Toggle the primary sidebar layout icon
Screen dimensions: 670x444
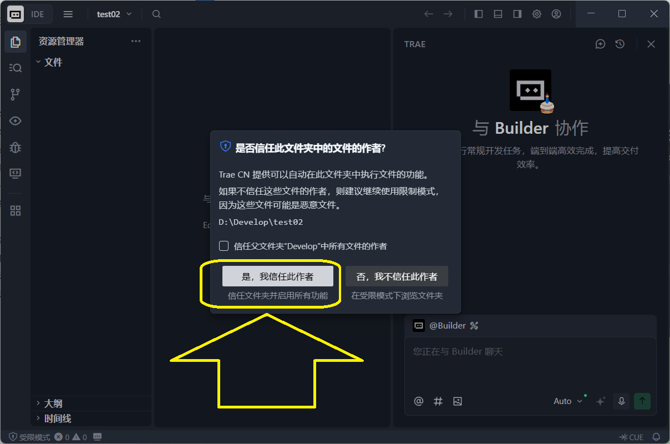pyautogui.click(x=479, y=14)
